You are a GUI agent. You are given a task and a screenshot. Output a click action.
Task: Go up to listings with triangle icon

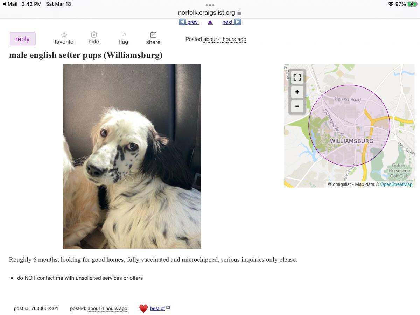(x=210, y=22)
